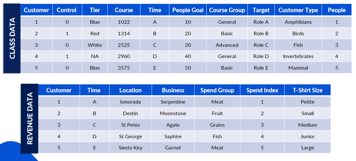356x161 pixels.
Task: Select the "Spend Index" column header
Action: pyautogui.click(x=262, y=90)
